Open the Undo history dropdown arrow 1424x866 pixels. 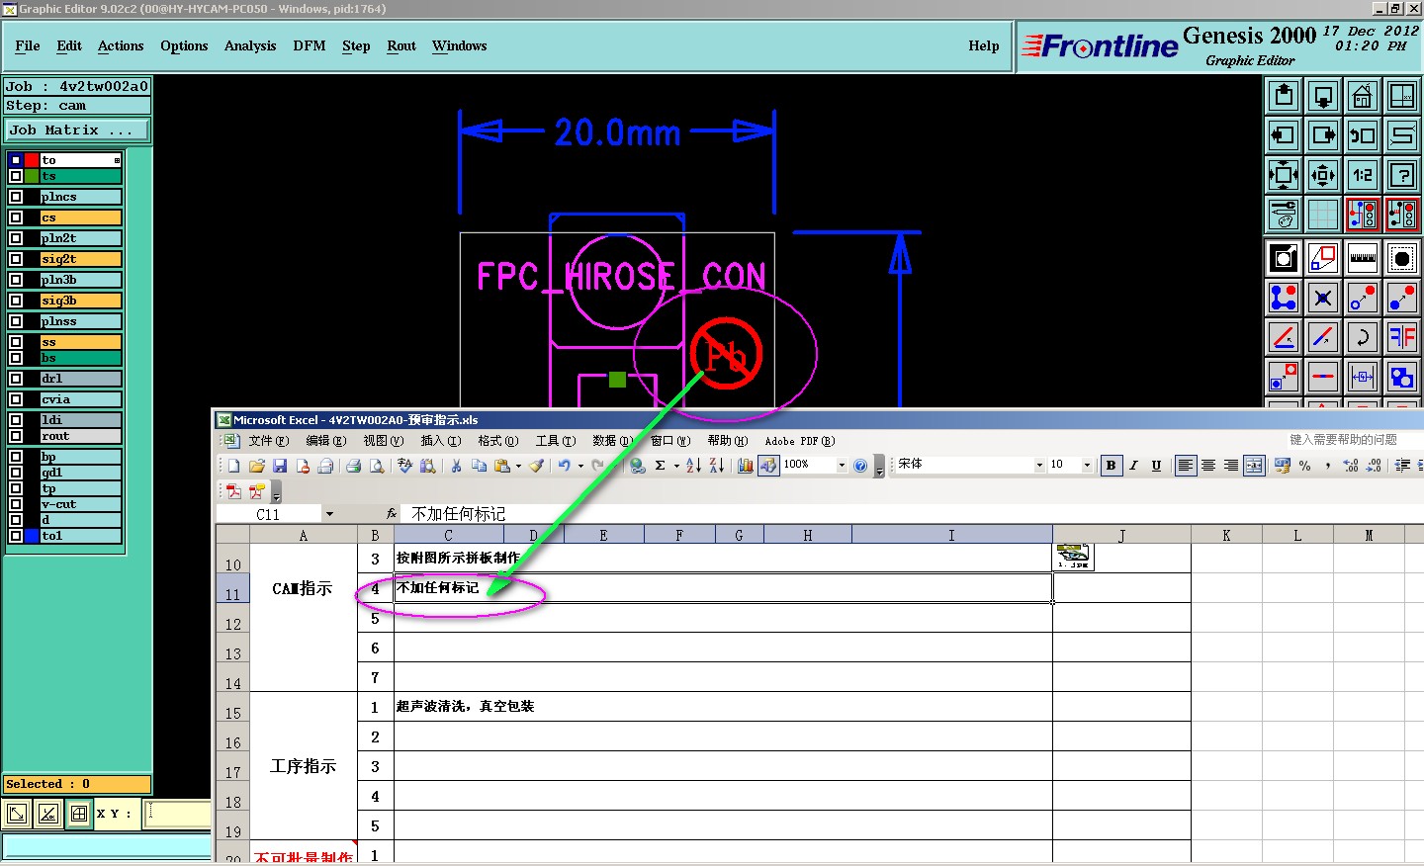click(580, 466)
